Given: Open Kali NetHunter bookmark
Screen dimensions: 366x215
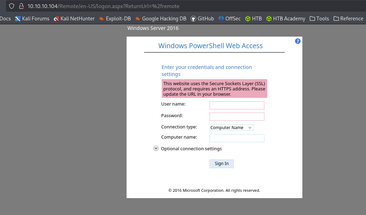Looking at the screenshot, I should tap(74, 18).
